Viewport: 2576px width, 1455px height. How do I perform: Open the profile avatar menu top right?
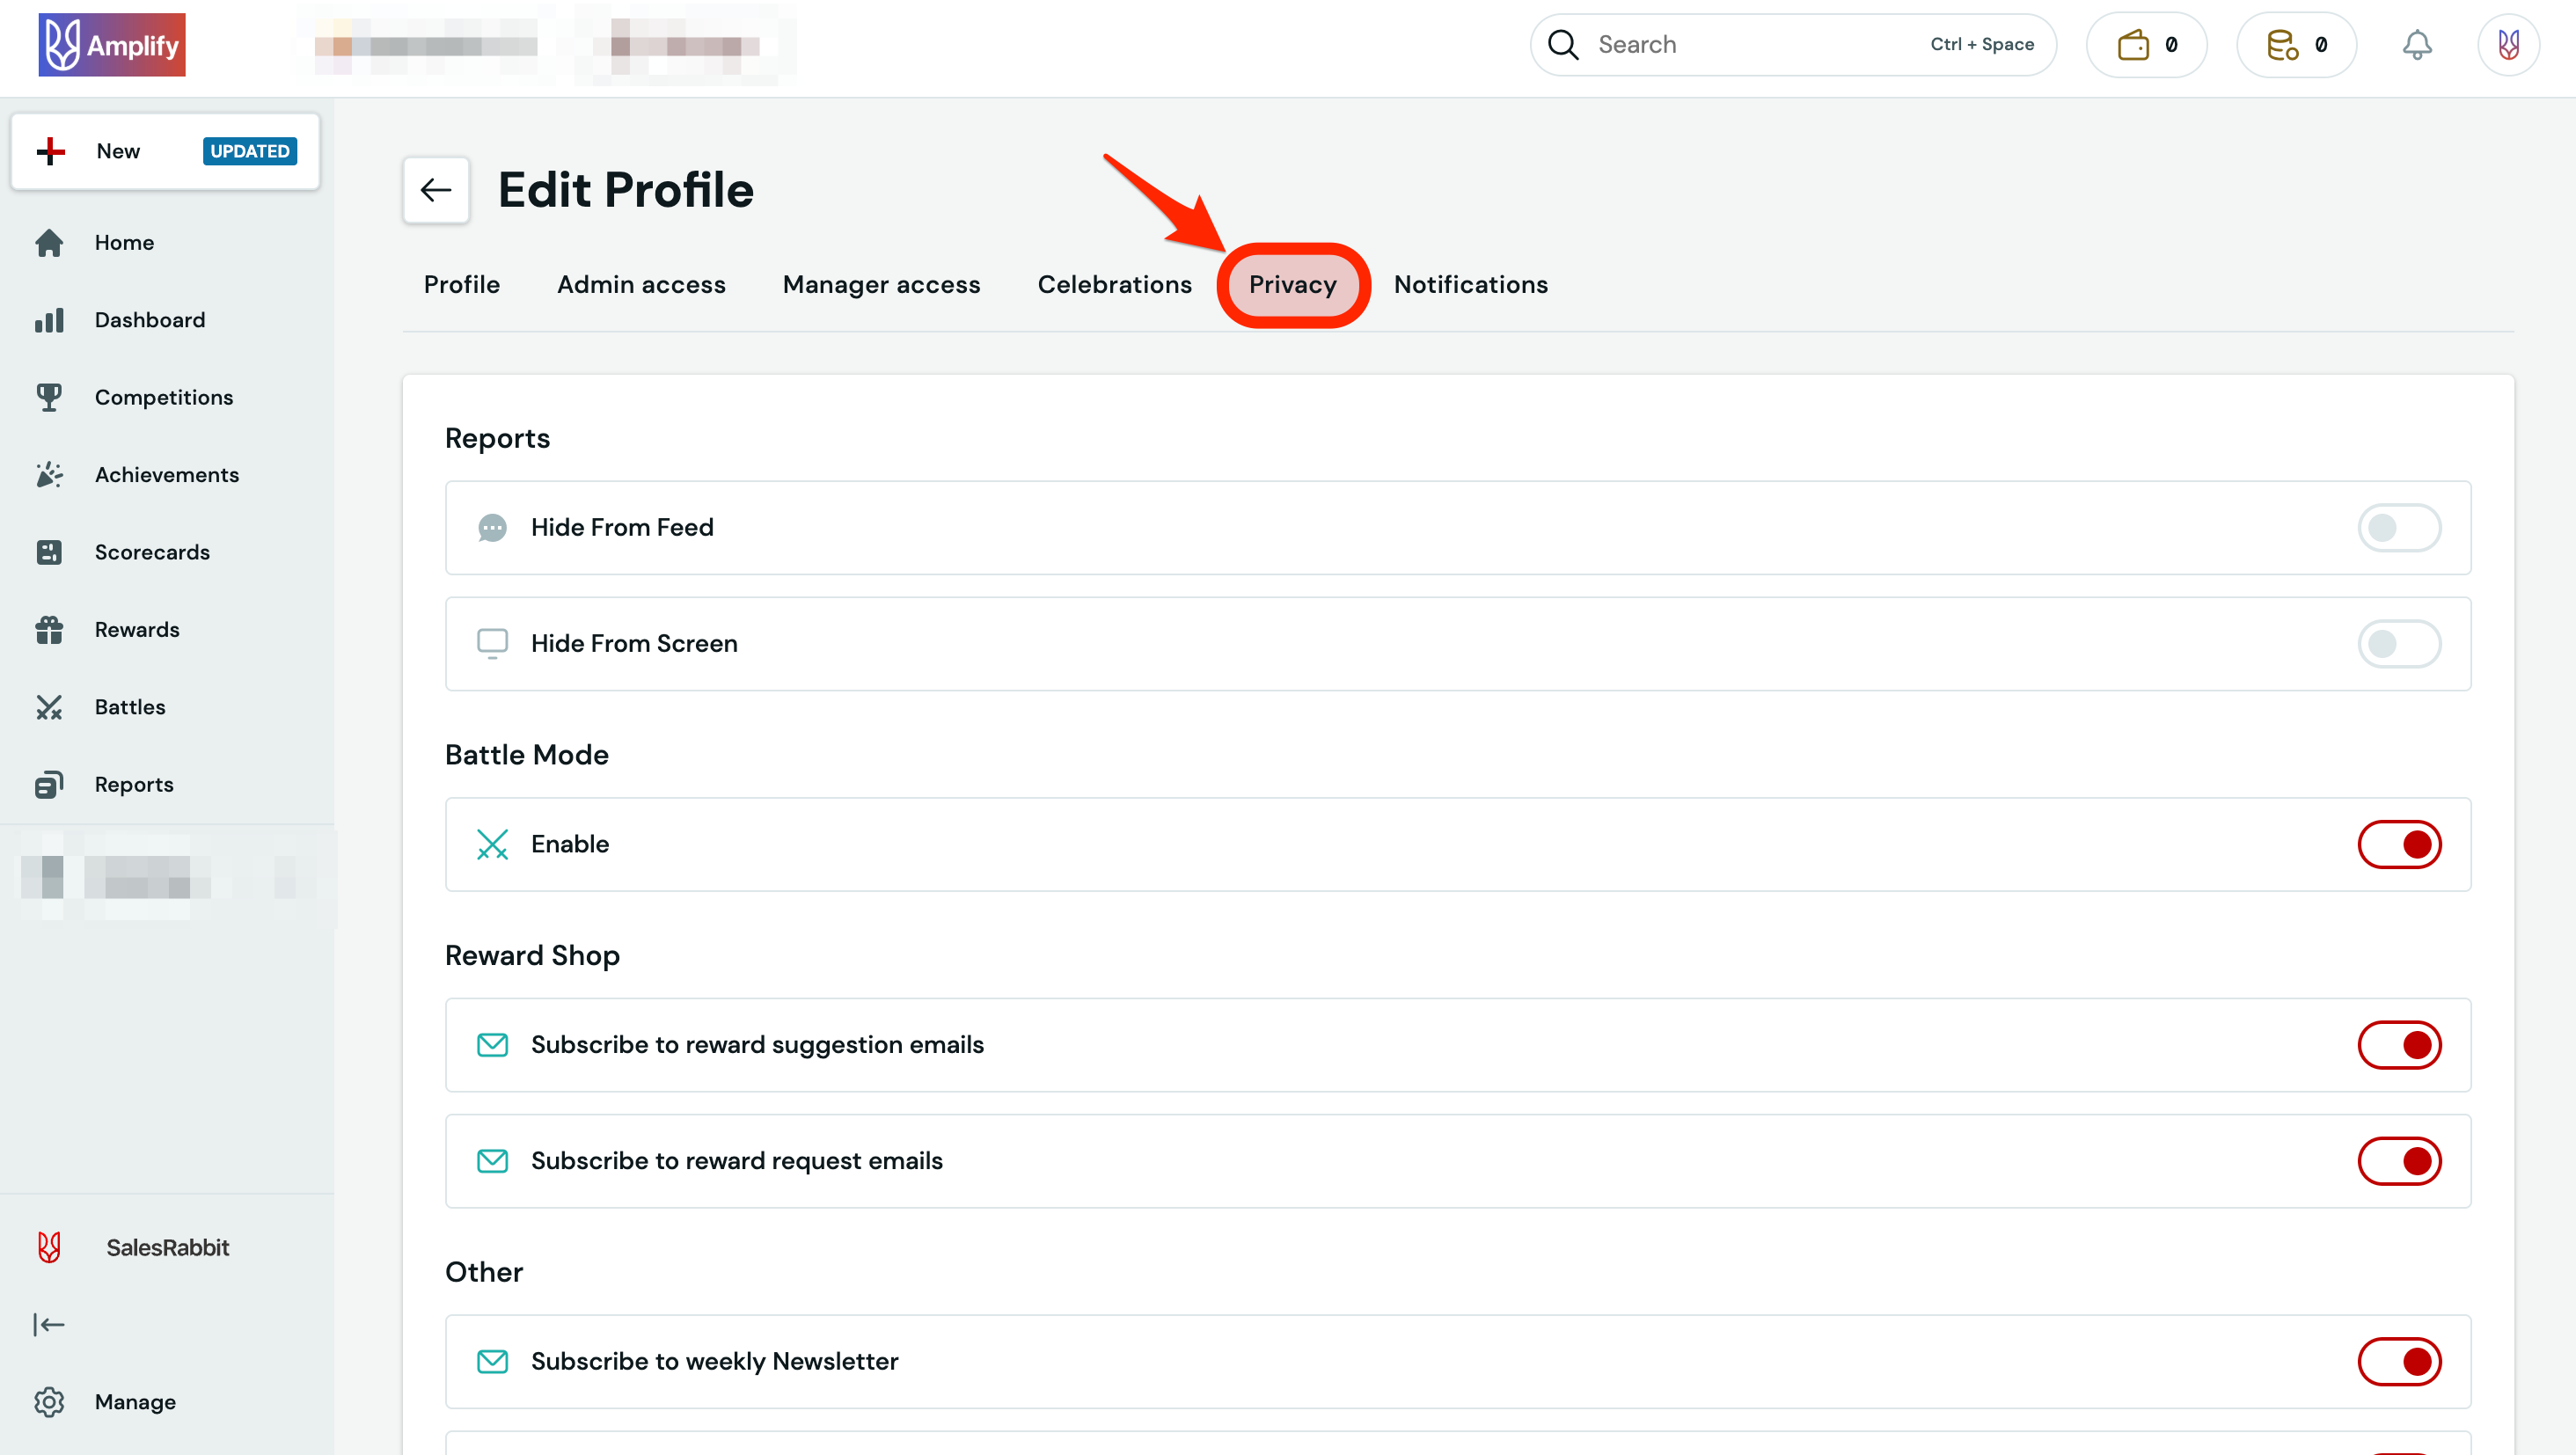pyautogui.click(x=2509, y=44)
